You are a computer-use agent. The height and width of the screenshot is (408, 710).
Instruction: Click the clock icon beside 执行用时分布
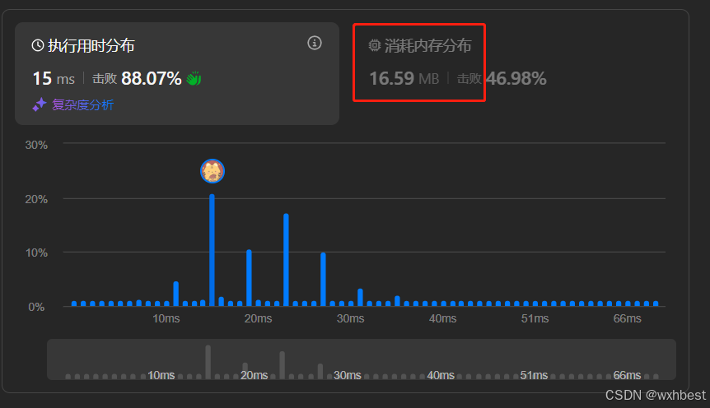click(38, 45)
